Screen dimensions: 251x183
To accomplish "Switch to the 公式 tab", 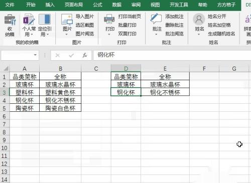I will pyautogui.click(x=97, y=5).
